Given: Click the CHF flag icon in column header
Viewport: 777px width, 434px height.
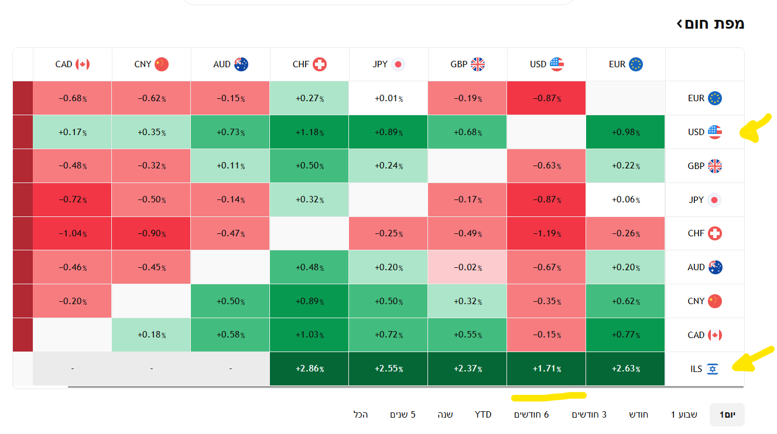Looking at the screenshot, I should tap(319, 64).
